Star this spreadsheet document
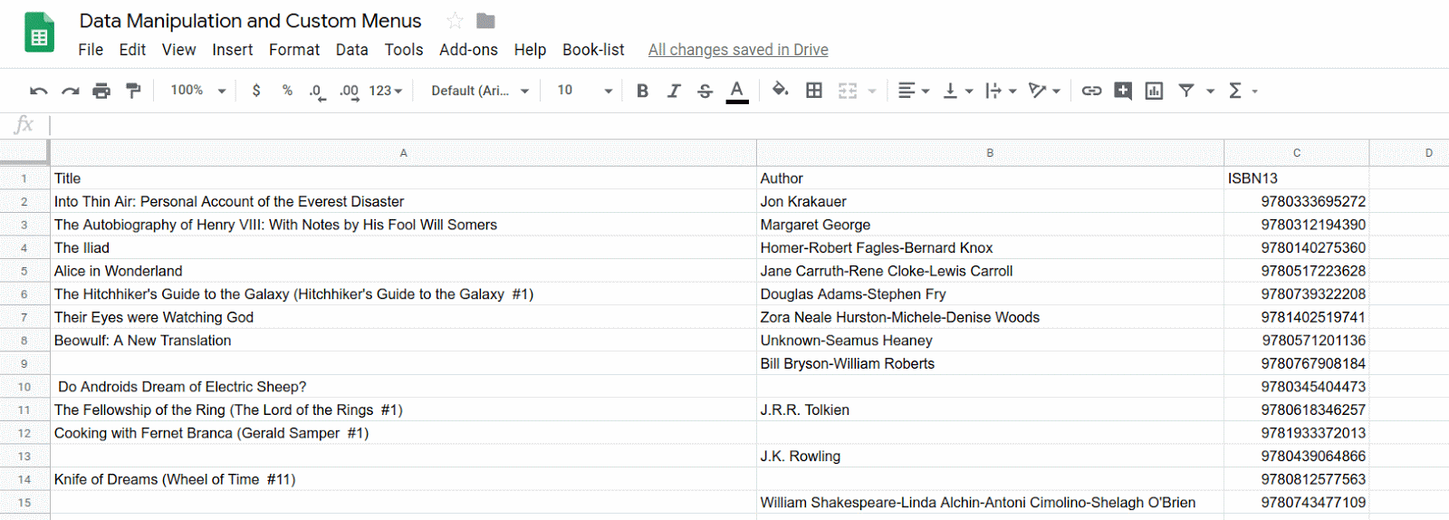1449x520 pixels. pos(455,21)
